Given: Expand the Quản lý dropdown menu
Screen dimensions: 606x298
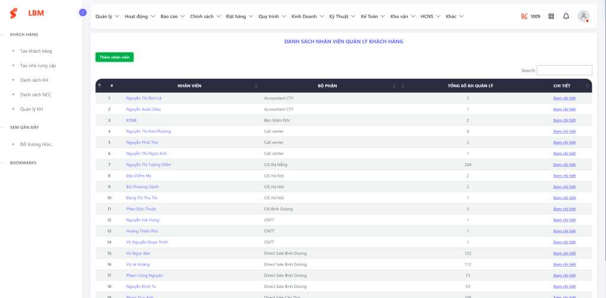Looking at the screenshot, I should (x=107, y=17).
